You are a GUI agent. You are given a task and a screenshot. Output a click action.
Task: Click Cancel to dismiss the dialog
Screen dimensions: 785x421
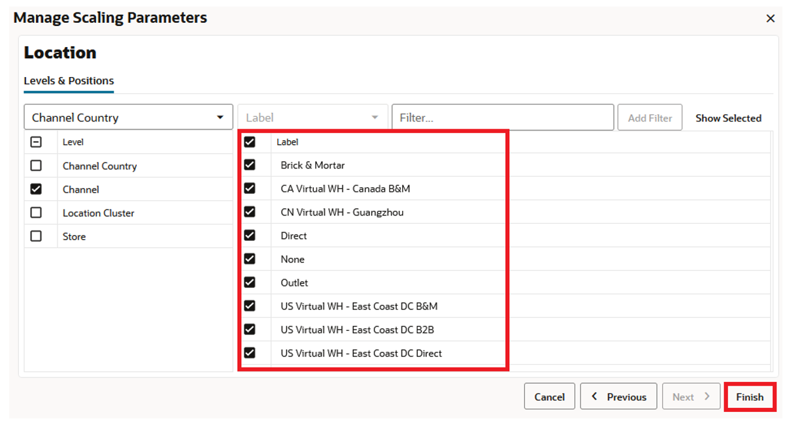point(549,396)
